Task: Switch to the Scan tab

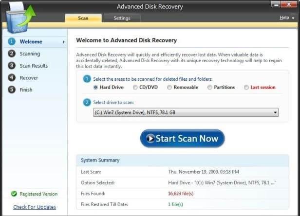Action: pyautogui.click(x=83, y=18)
